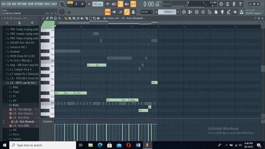Image resolution: width=265 pixels, height=149 pixels.
Task: Toggle PAT/SONG mode switch
Action: 70,4
